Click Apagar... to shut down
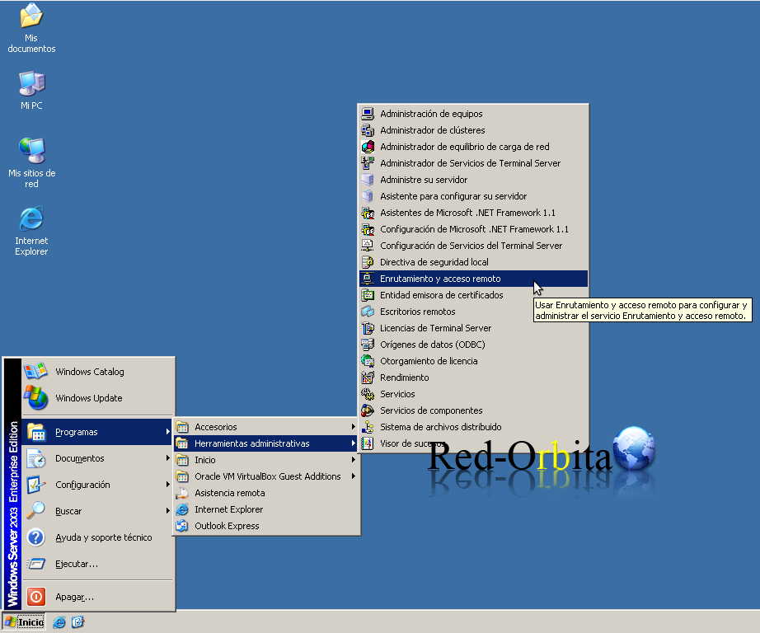Image resolution: width=760 pixels, height=633 pixels. click(x=97, y=597)
